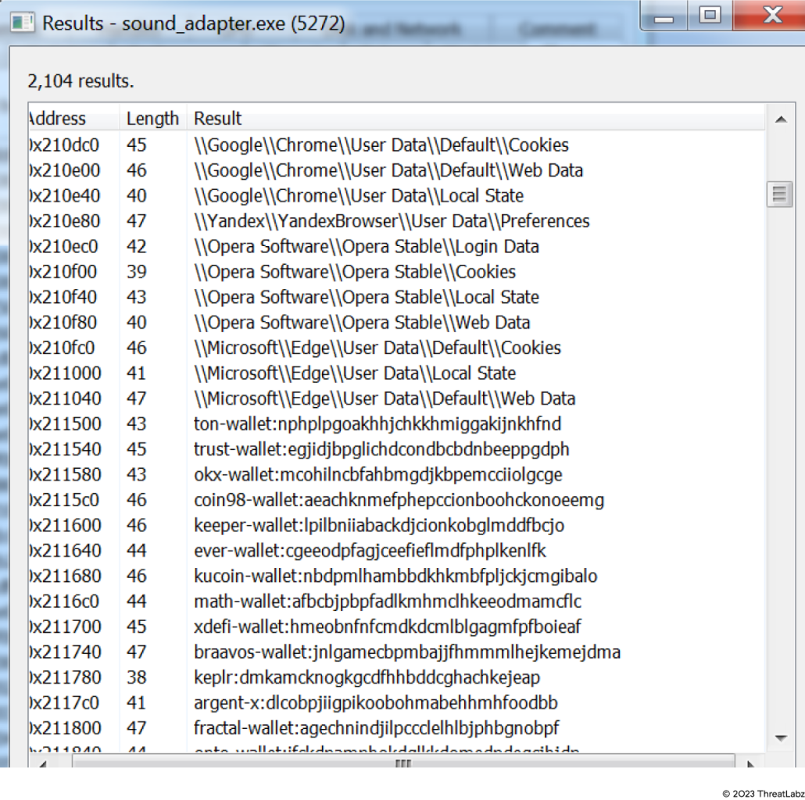
Task: Select the kucoin-wallet result entry
Action: tap(395, 577)
